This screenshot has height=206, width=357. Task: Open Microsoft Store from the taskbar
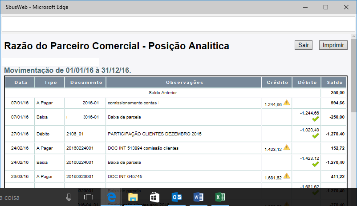pos(154,197)
